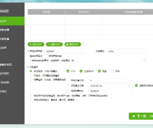The image size is (153, 128).
Task: Focus the encryption key field containing 123456
Action: pos(65,51)
